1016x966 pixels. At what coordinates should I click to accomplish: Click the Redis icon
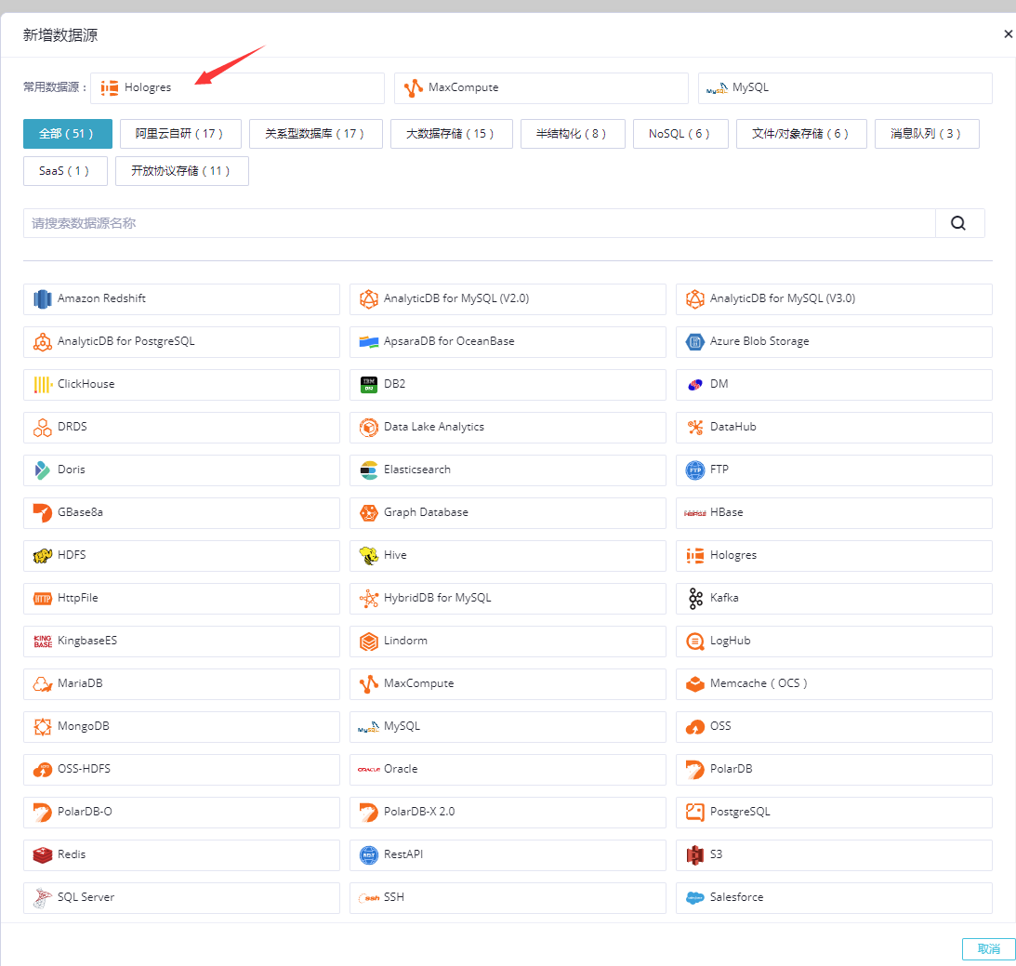coord(43,855)
